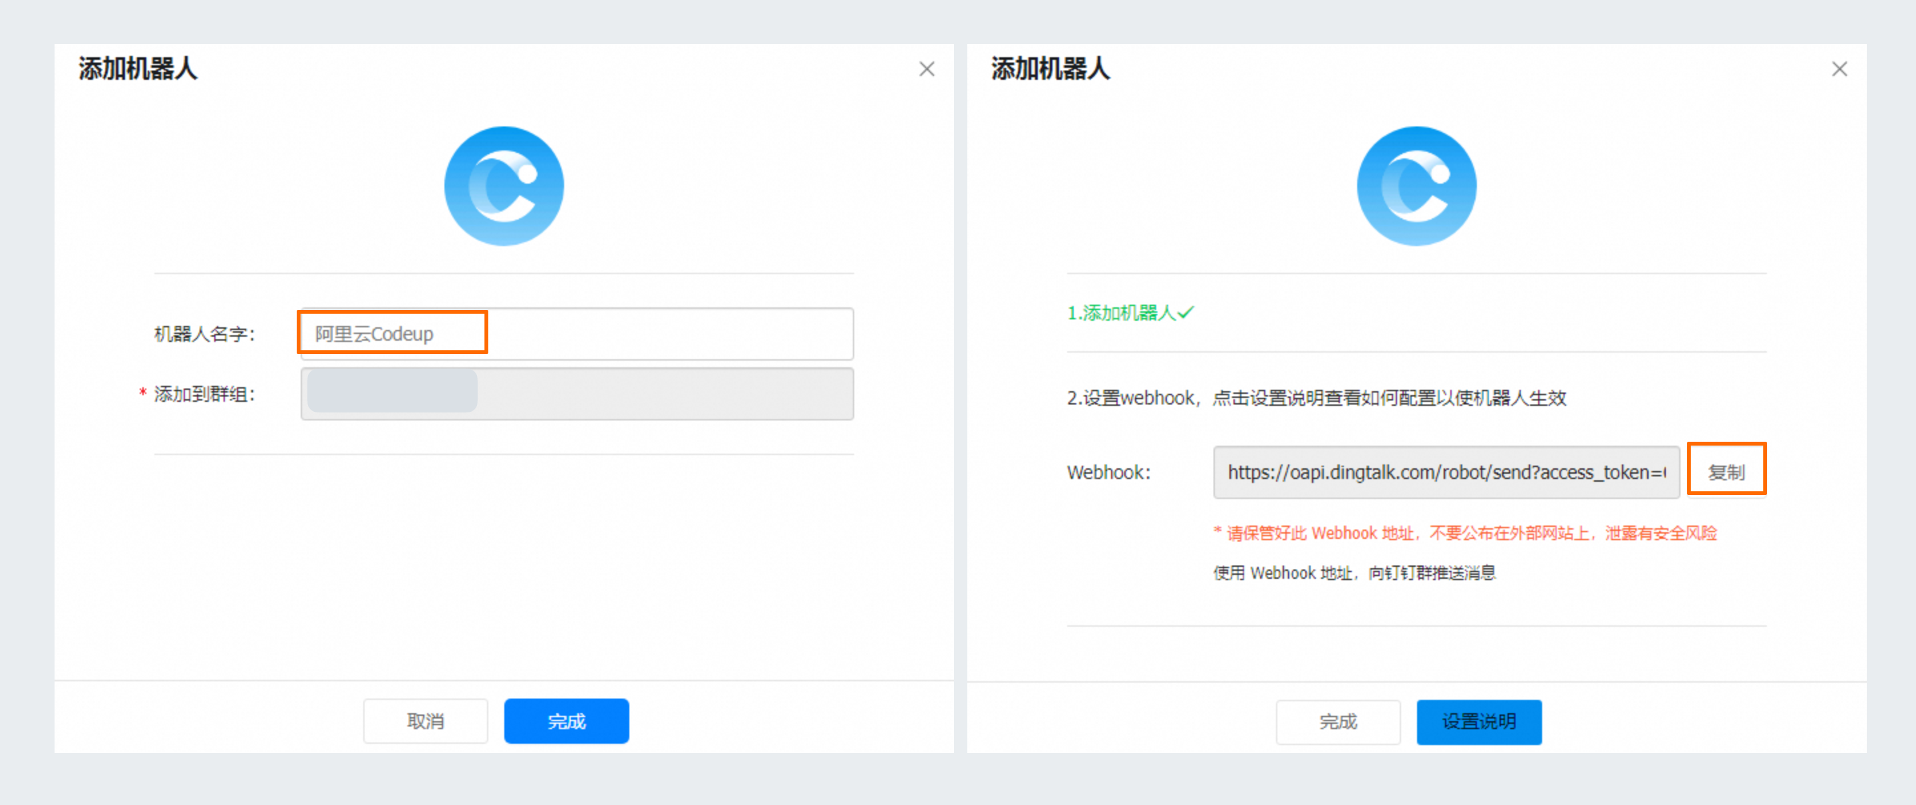
Task: Click the Codeup logo in left dialog
Action: pos(504,186)
